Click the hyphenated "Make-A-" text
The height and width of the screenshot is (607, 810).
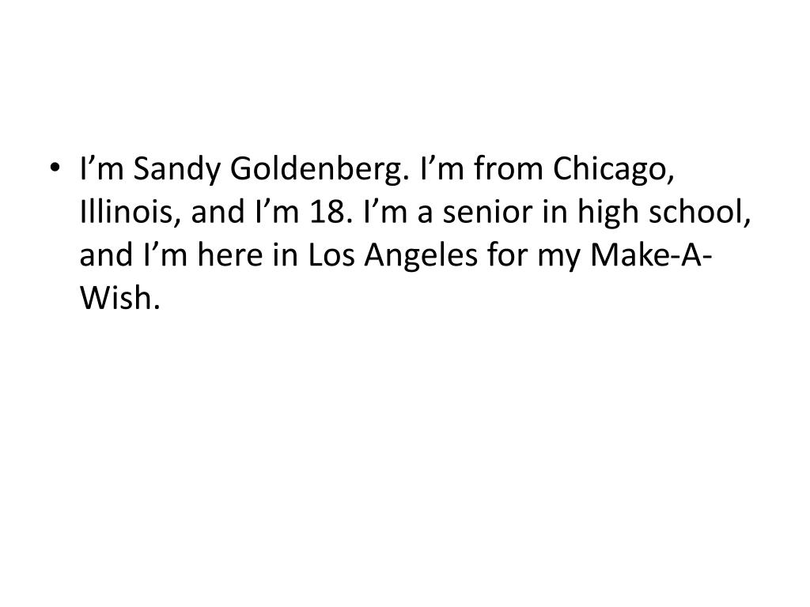pyautogui.click(x=651, y=255)
